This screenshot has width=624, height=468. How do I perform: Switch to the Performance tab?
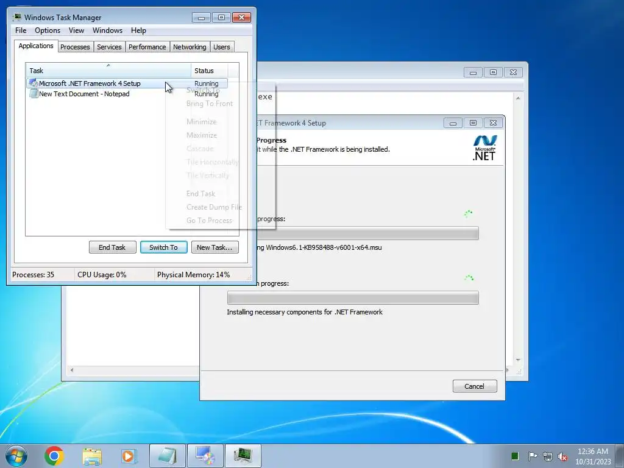(x=147, y=47)
